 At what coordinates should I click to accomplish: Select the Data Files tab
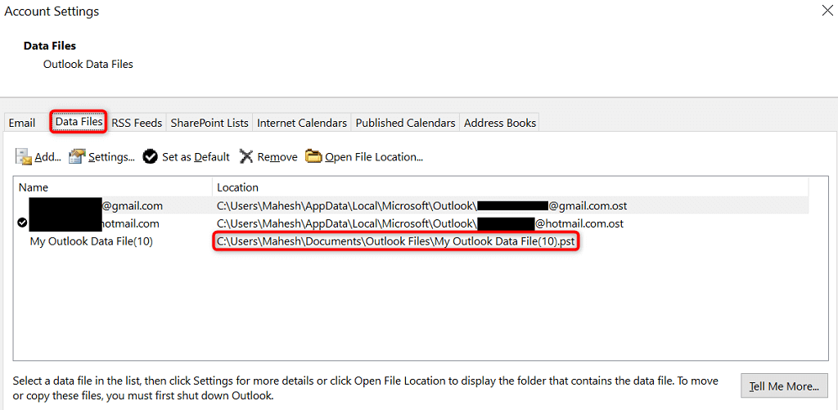tap(79, 122)
